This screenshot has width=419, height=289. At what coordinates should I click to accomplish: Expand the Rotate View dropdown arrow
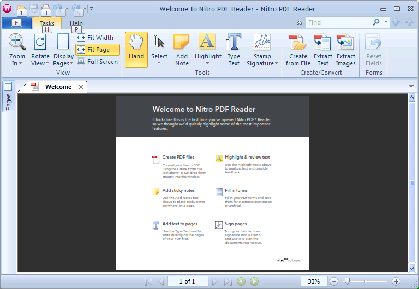point(47,64)
